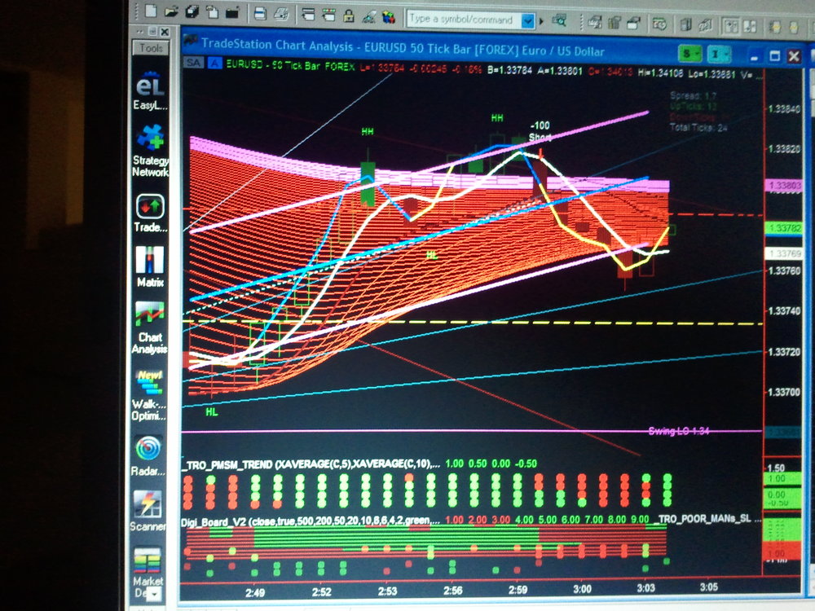Expand more shortcuts with the bottom arrow
The width and height of the screenshot is (815, 611).
[x=155, y=593]
